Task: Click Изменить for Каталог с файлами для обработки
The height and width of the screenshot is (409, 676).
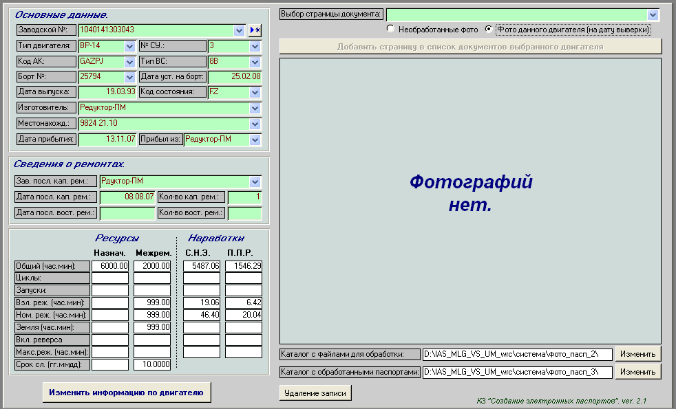Action: tap(637, 354)
